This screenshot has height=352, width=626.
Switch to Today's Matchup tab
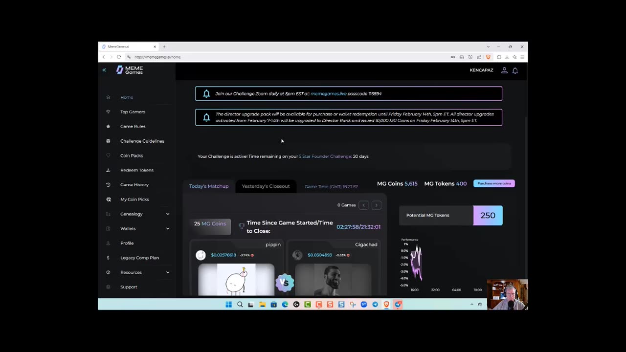click(209, 186)
